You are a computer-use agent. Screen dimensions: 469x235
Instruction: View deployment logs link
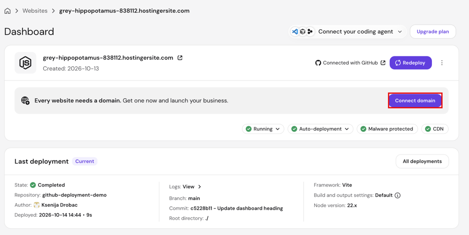pyautogui.click(x=188, y=187)
